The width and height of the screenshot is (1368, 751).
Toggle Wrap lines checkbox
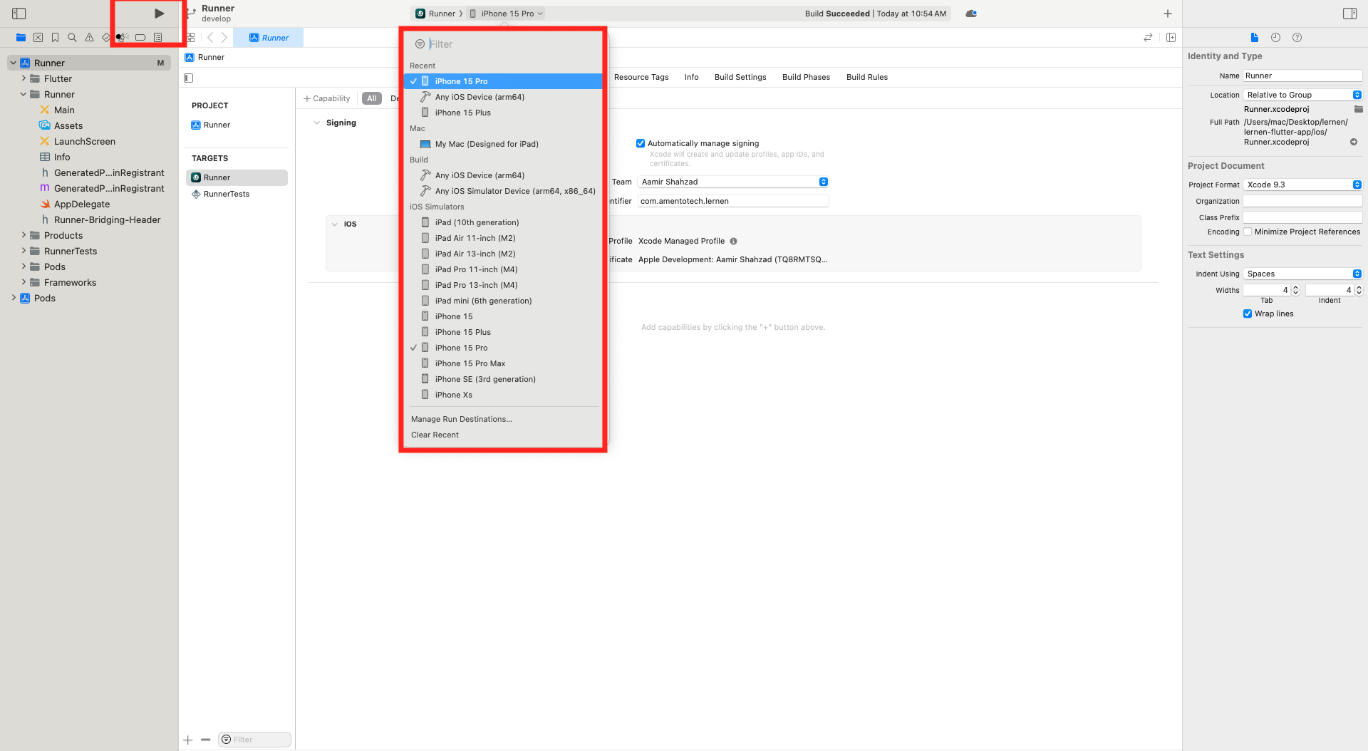click(x=1248, y=314)
